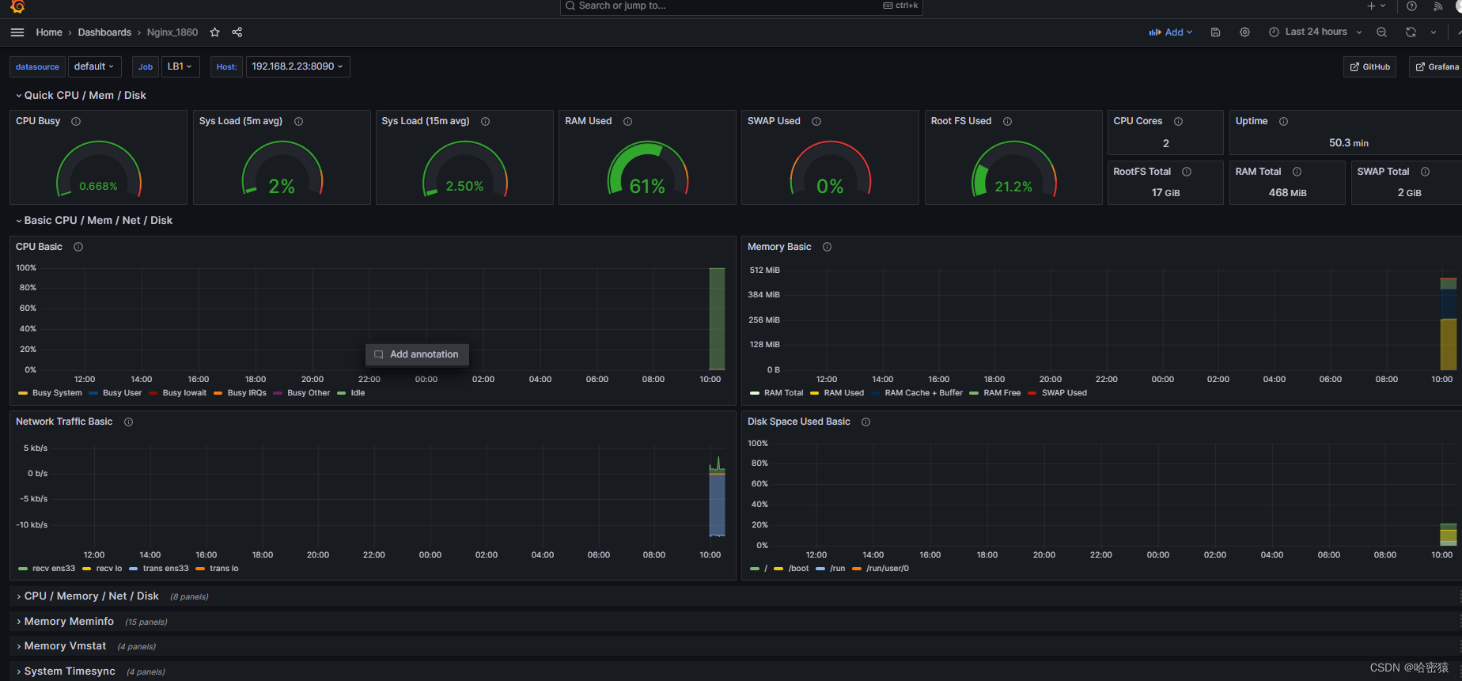Open the Last 24 hours time picker
The height and width of the screenshot is (681, 1462).
(x=1315, y=32)
